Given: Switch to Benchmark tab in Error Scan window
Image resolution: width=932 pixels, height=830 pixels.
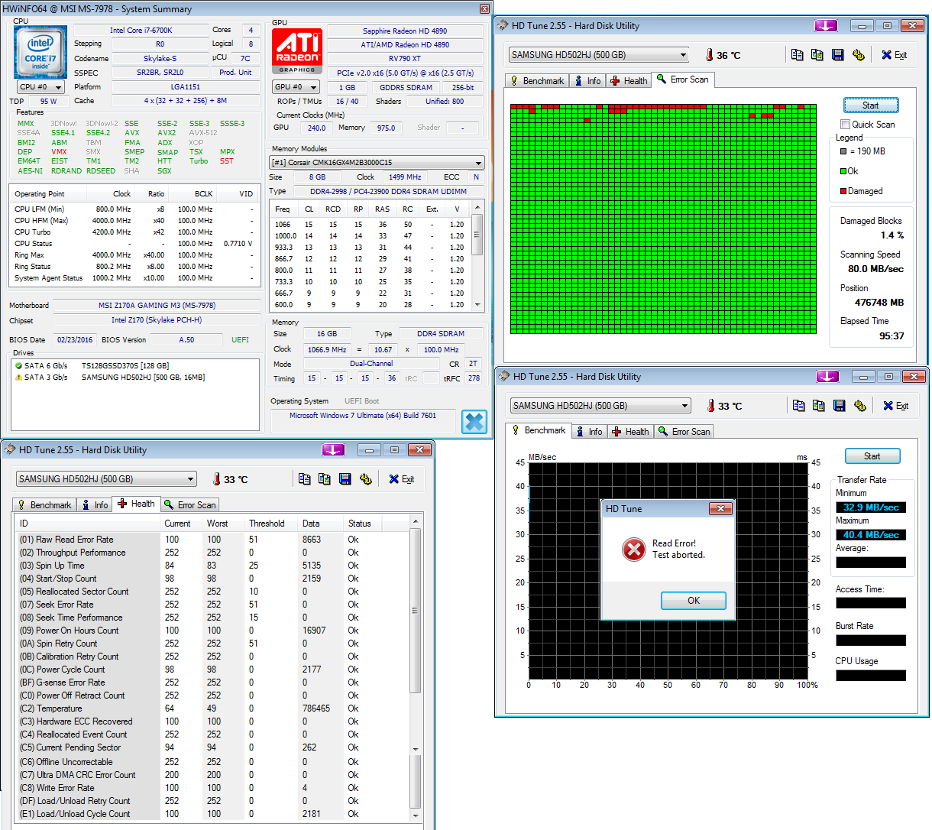Looking at the screenshot, I should click(537, 80).
